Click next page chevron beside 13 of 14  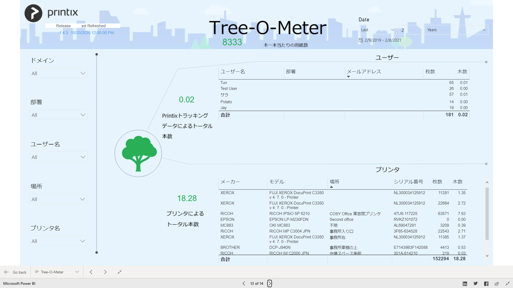[x=270, y=283]
